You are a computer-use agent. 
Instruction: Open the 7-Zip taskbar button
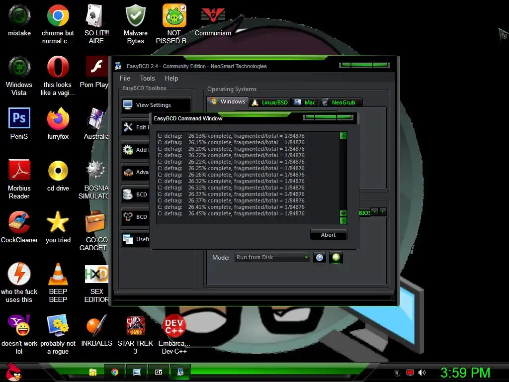click(x=159, y=372)
